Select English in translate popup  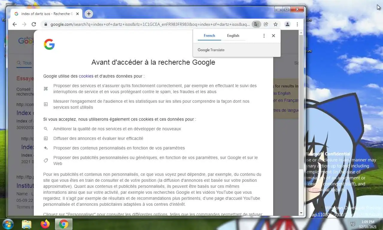click(x=233, y=36)
